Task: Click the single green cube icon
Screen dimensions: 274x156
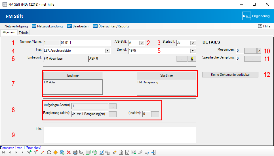Action: (88, 152)
